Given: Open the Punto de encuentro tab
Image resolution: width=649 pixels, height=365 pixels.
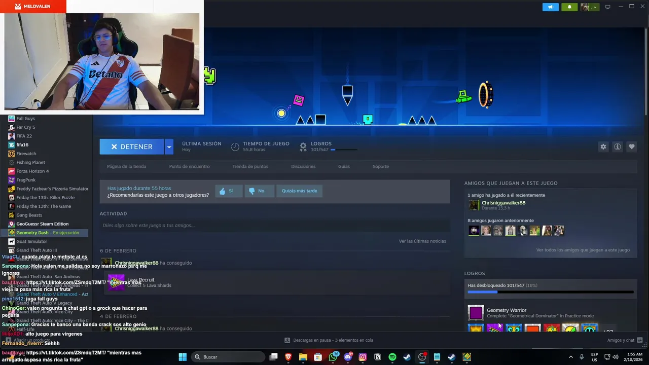Looking at the screenshot, I should point(189,166).
